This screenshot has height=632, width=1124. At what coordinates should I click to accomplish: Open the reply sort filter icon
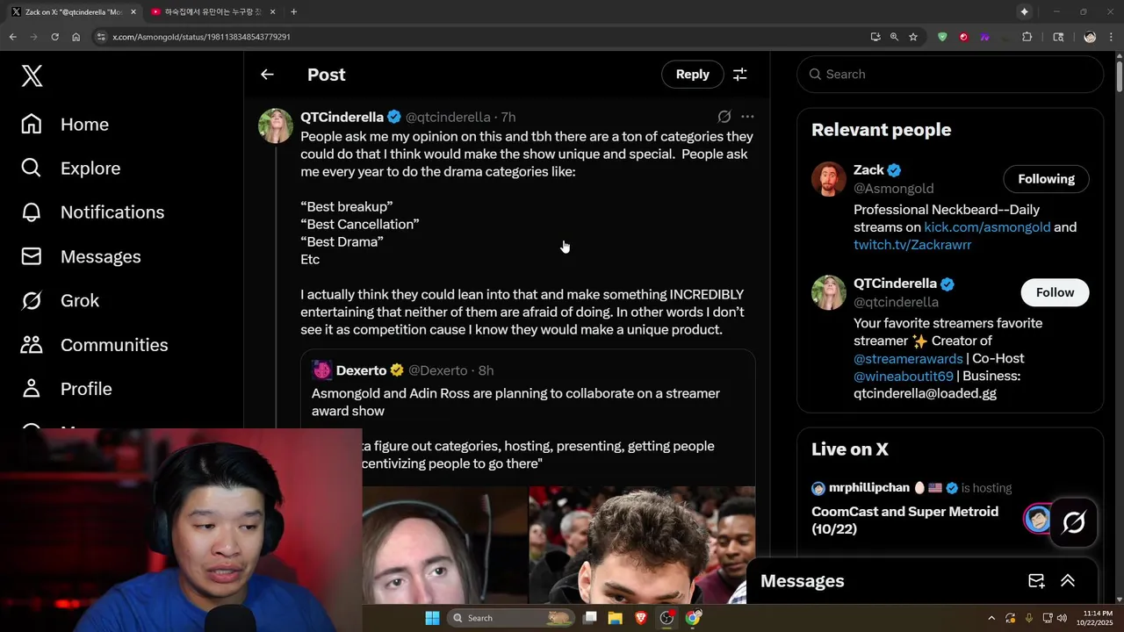(x=740, y=75)
